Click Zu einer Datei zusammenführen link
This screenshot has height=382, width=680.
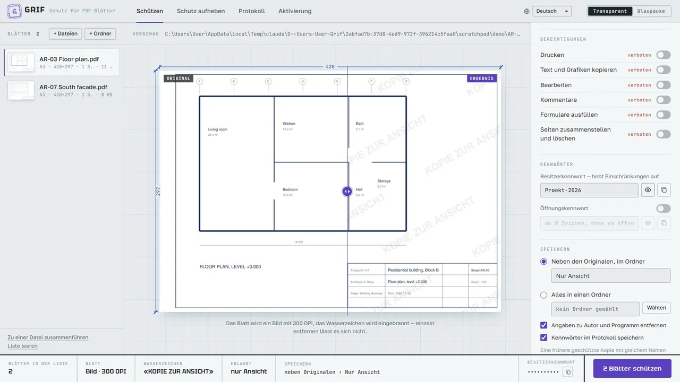(x=48, y=337)
